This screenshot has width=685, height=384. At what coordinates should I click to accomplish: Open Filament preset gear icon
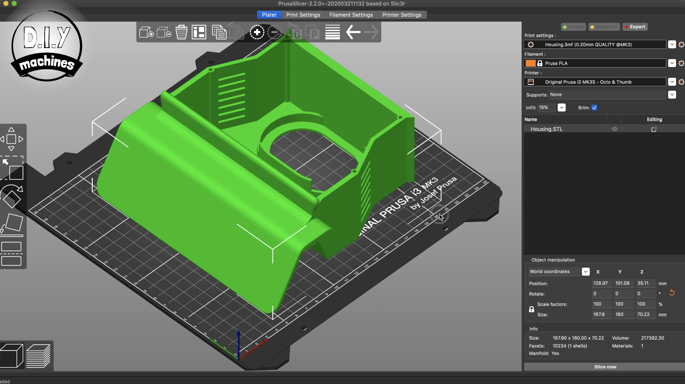[x=681, y=63]
